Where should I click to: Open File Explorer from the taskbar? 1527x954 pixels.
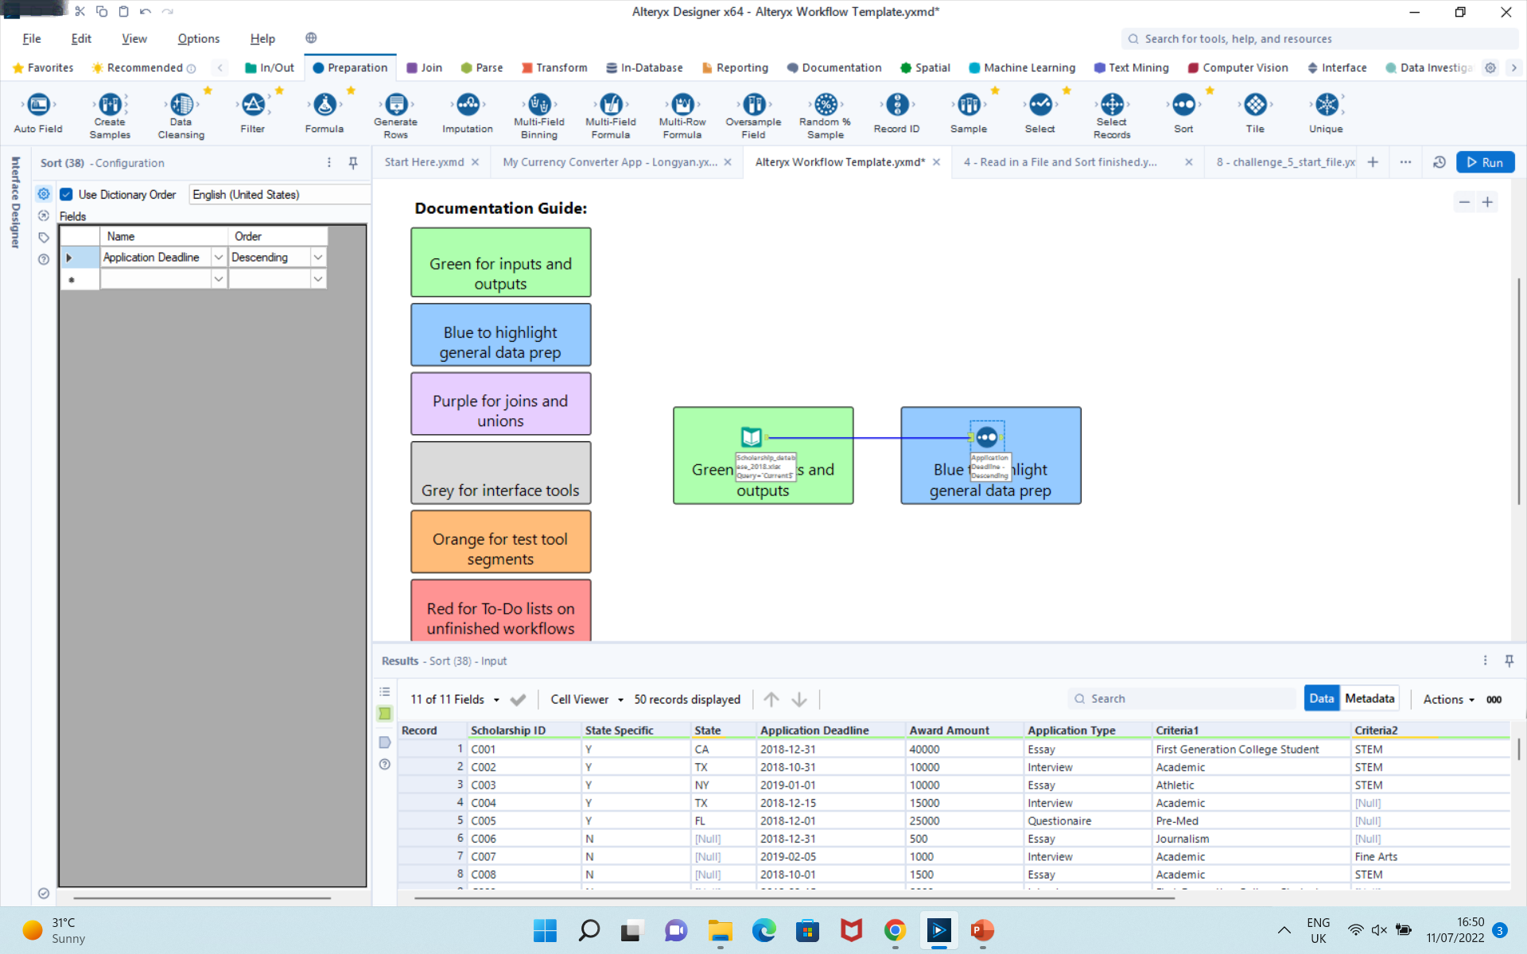click(720, 930)
